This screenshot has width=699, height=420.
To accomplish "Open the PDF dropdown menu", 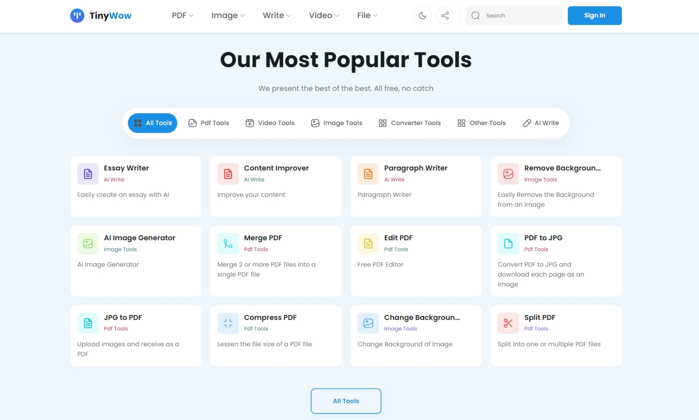I will click(182, 15).
